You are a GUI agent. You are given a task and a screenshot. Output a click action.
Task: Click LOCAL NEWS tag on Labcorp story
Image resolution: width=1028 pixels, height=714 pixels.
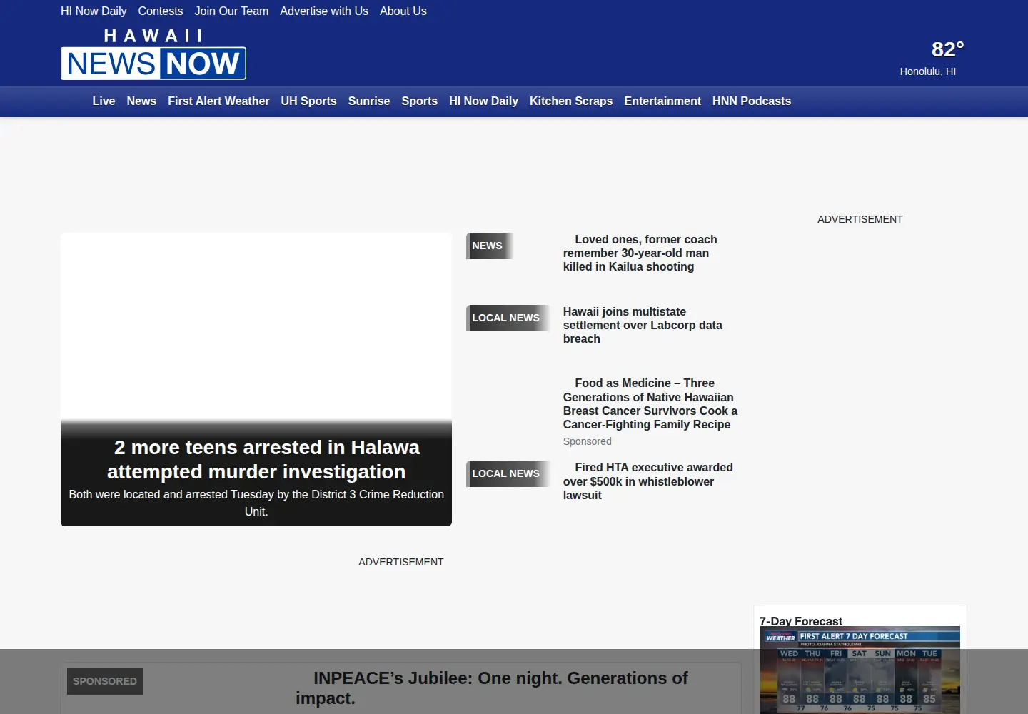coord(508,318)
